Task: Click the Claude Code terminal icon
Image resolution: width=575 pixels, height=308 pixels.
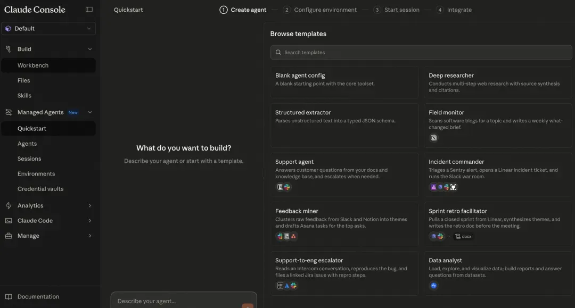Action: point(9,221)
